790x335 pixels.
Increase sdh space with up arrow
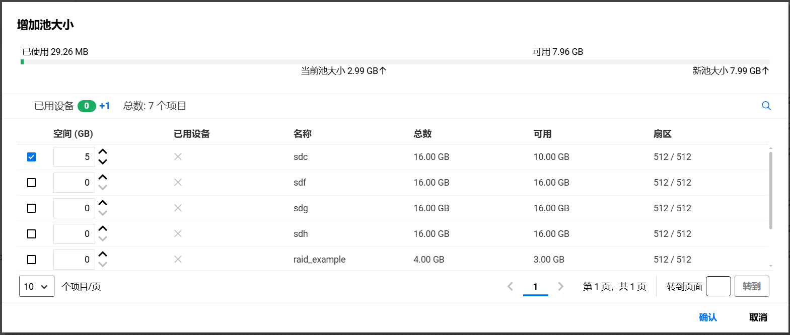(x=103, y=228)
